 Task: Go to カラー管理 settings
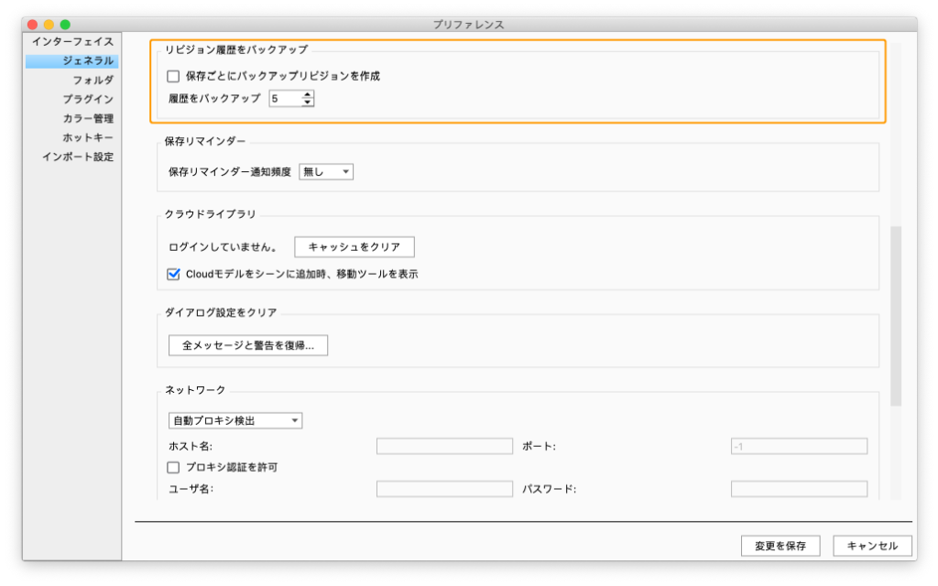pos(88,118)
